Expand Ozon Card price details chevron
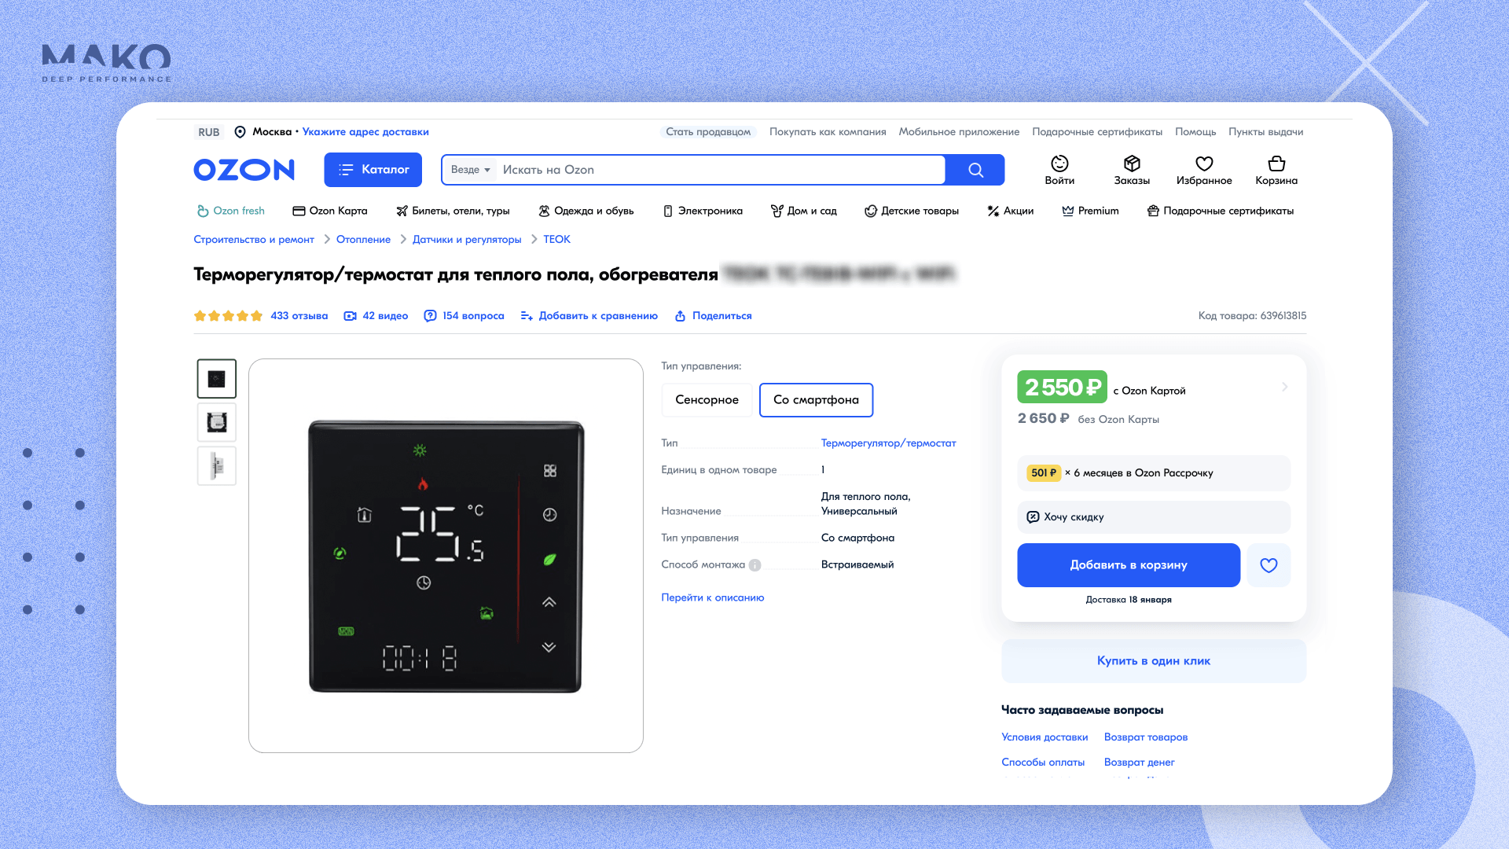 click(1285, 387)
